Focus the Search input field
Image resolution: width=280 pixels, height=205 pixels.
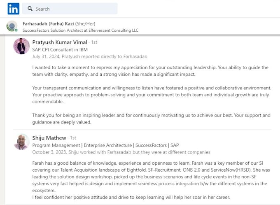(x=70, y=9)
